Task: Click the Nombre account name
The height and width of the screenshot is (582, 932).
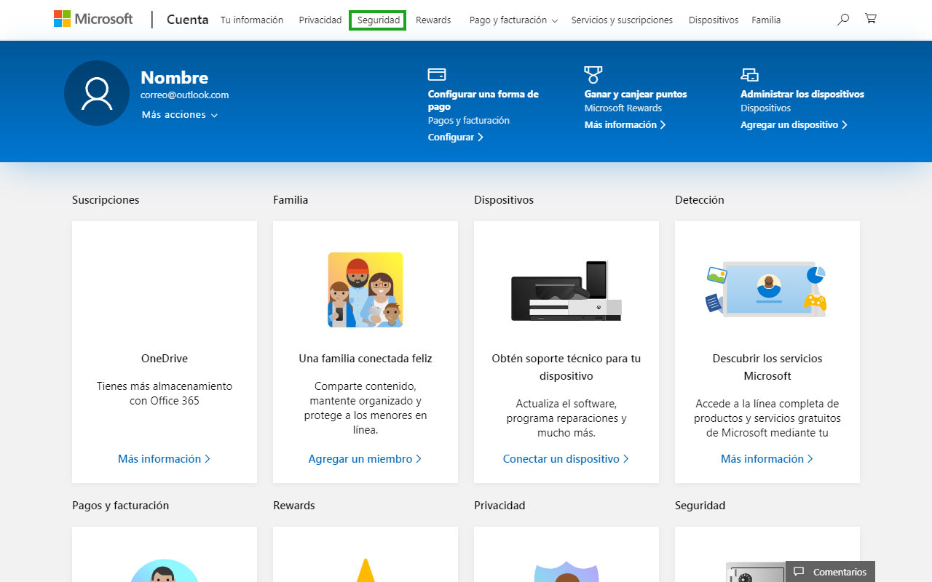Action: tap(175, 78)
